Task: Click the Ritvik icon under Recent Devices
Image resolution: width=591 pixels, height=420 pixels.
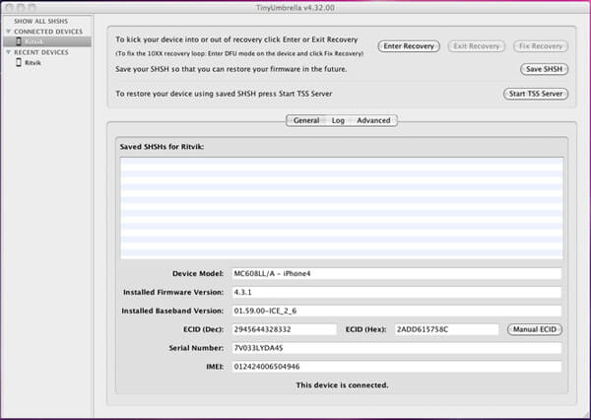Action: (x=20, y=62)
